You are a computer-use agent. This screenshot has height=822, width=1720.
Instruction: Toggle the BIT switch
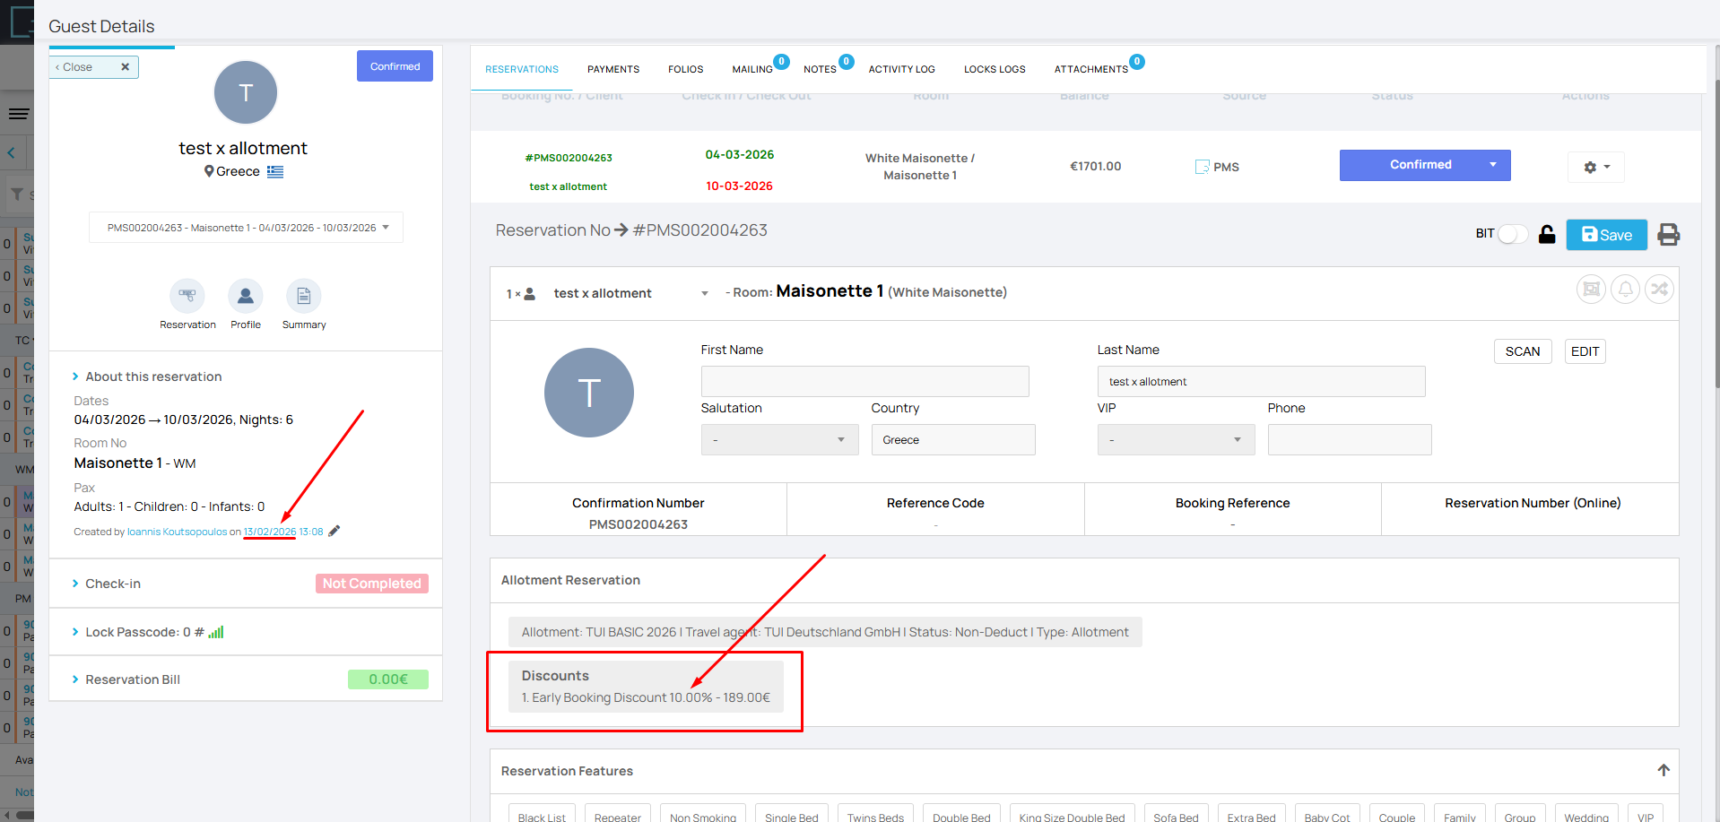point(1512,234)
